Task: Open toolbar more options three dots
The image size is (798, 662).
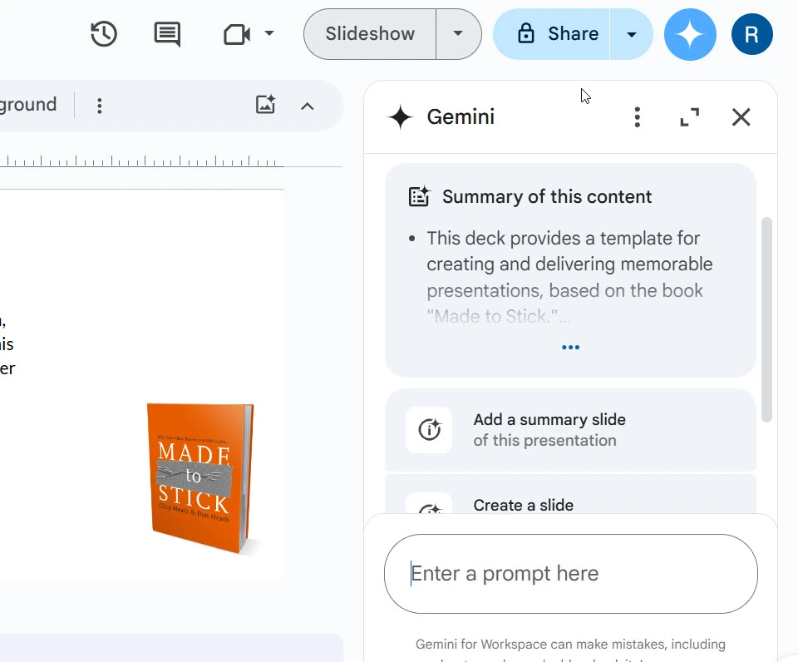Action: [100, 106]
